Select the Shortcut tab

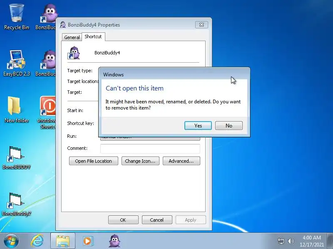point(93,37)
